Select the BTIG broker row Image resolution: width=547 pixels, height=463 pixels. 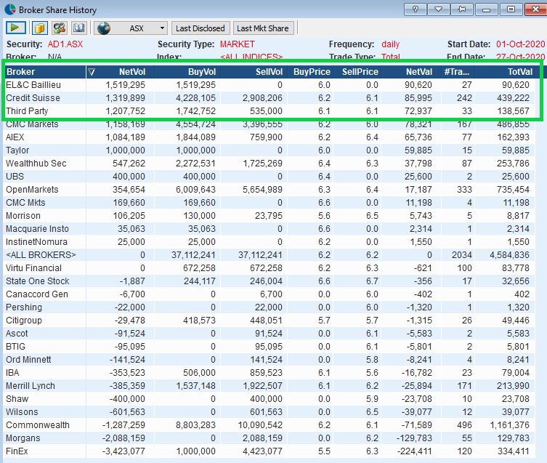click(270, 347)
